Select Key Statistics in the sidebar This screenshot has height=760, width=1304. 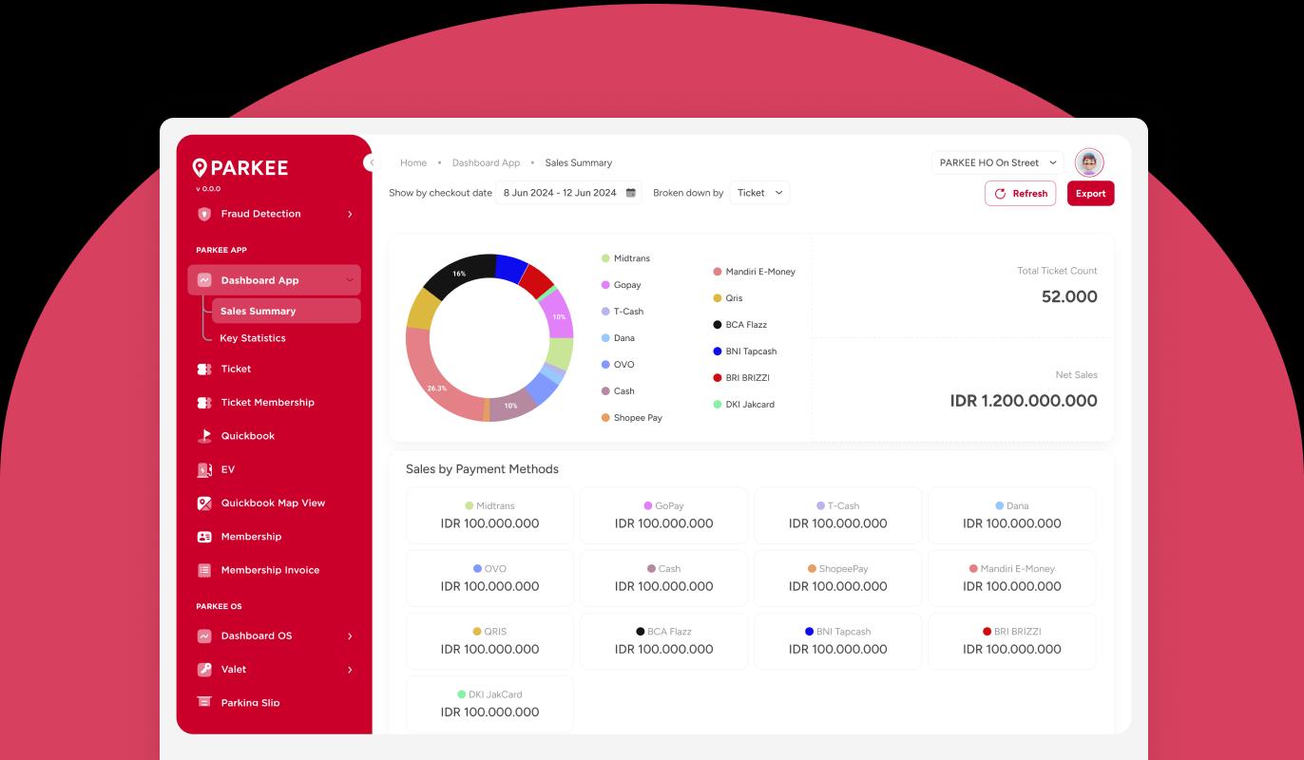[x=252, y=338]
